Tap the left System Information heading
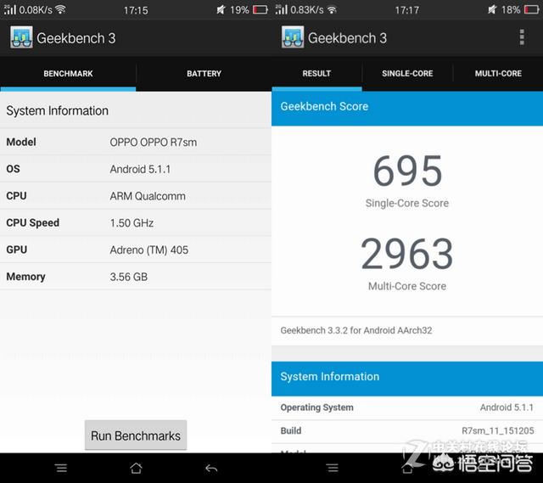 point(57,111)
